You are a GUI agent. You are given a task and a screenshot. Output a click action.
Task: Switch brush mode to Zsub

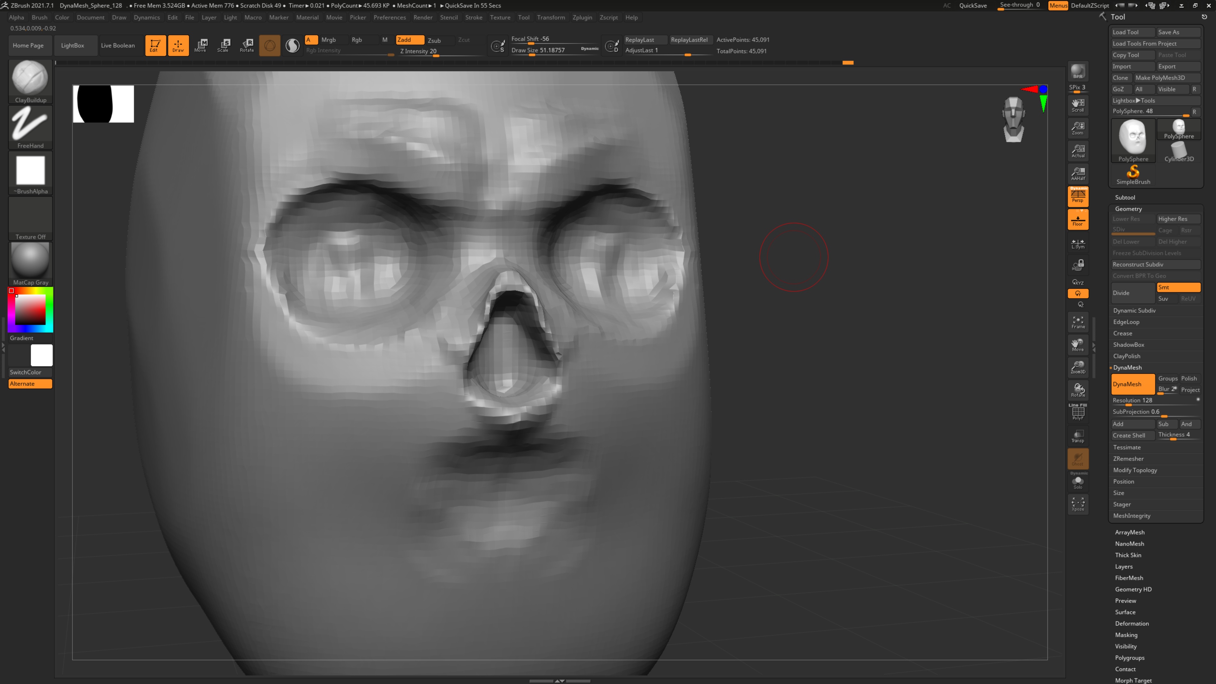(x=434, y=40)
